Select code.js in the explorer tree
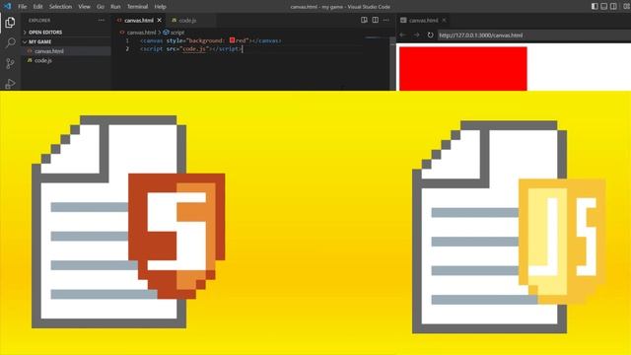The height and width of the screenshot is (355, 631). tap(66, 60)
